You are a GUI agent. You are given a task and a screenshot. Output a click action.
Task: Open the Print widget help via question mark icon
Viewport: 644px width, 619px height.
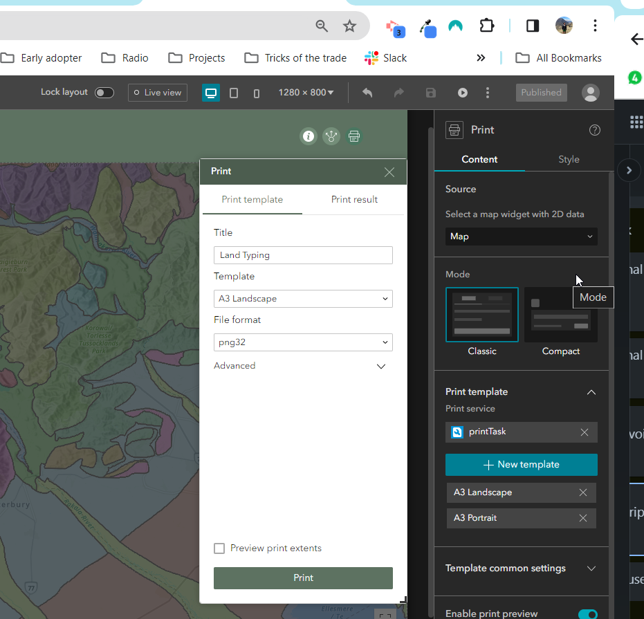(594, 130)
